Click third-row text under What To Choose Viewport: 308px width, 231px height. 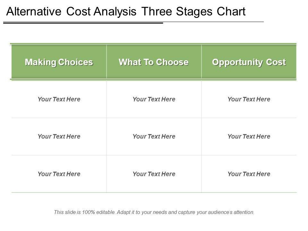(x=154, y=174)
